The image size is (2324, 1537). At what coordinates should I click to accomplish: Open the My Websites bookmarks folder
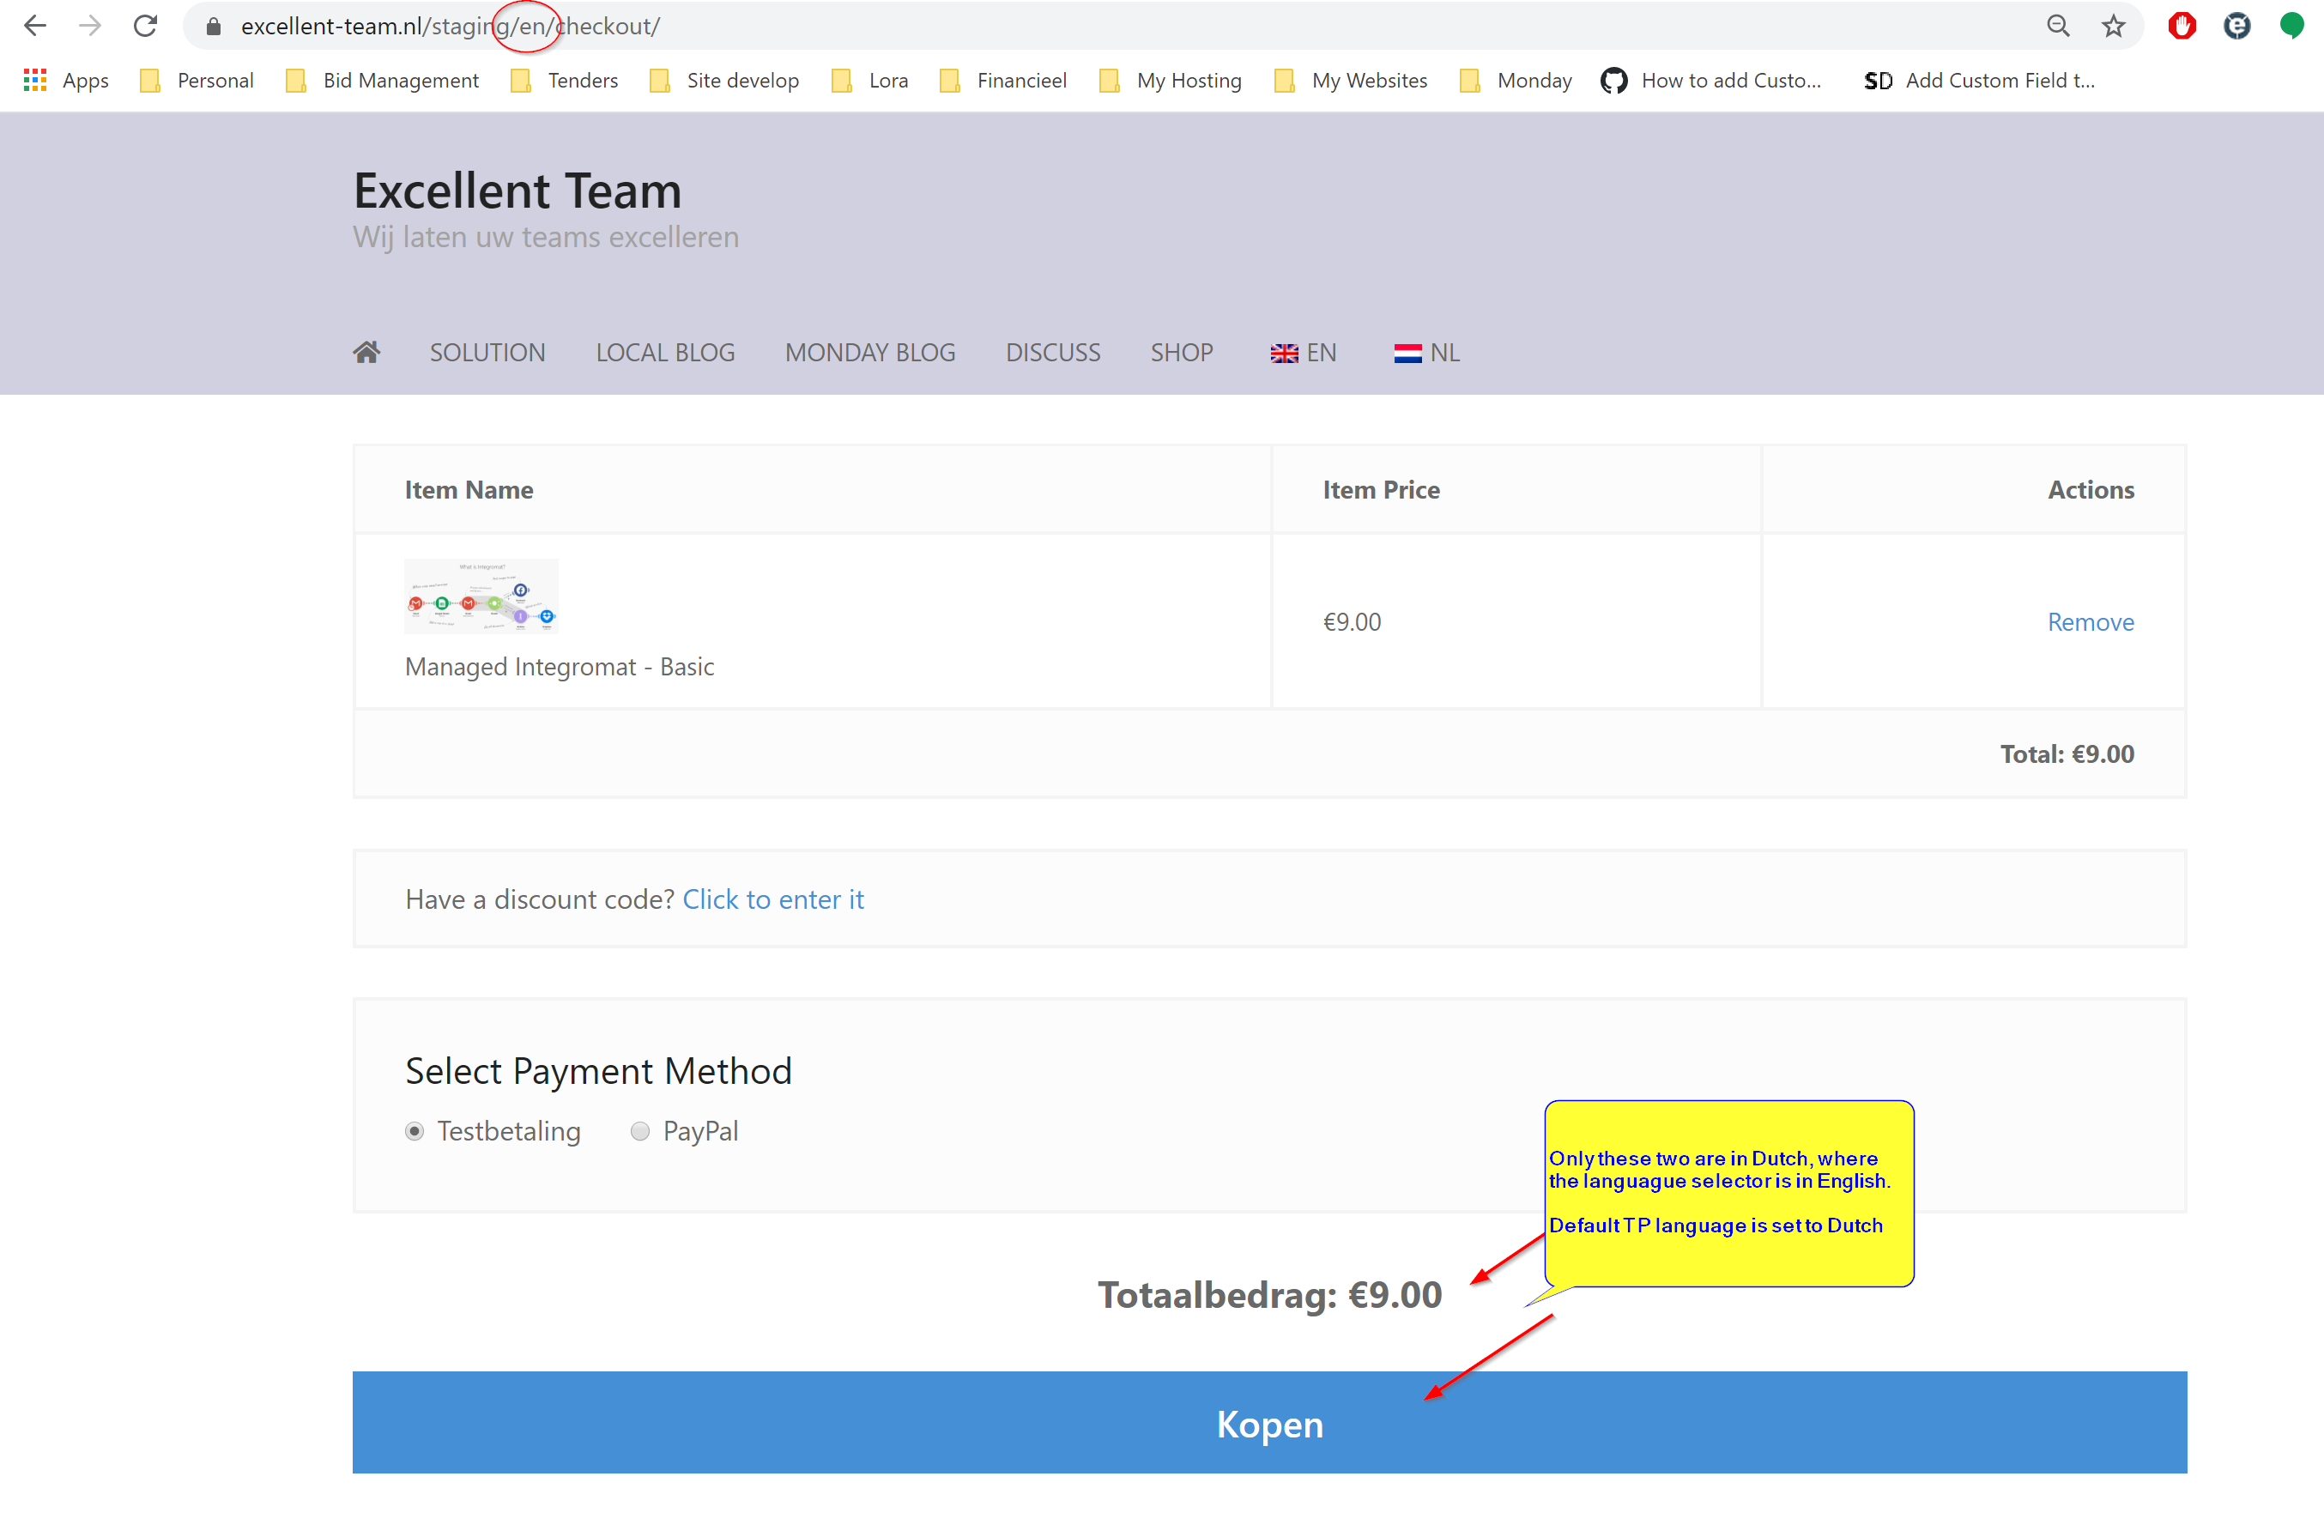click(x=1351, y=81)
